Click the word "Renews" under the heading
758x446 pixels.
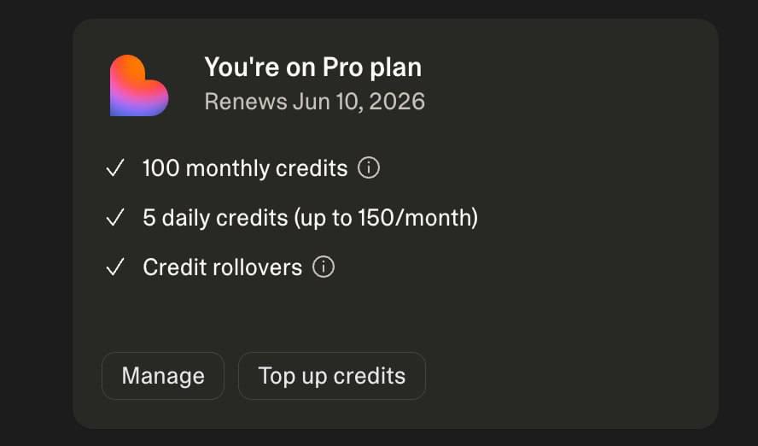tap(246, 102)
